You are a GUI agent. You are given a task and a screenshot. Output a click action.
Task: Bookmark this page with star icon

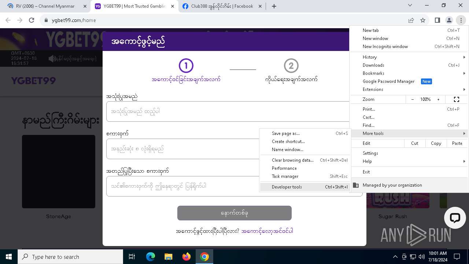[423, 21]
